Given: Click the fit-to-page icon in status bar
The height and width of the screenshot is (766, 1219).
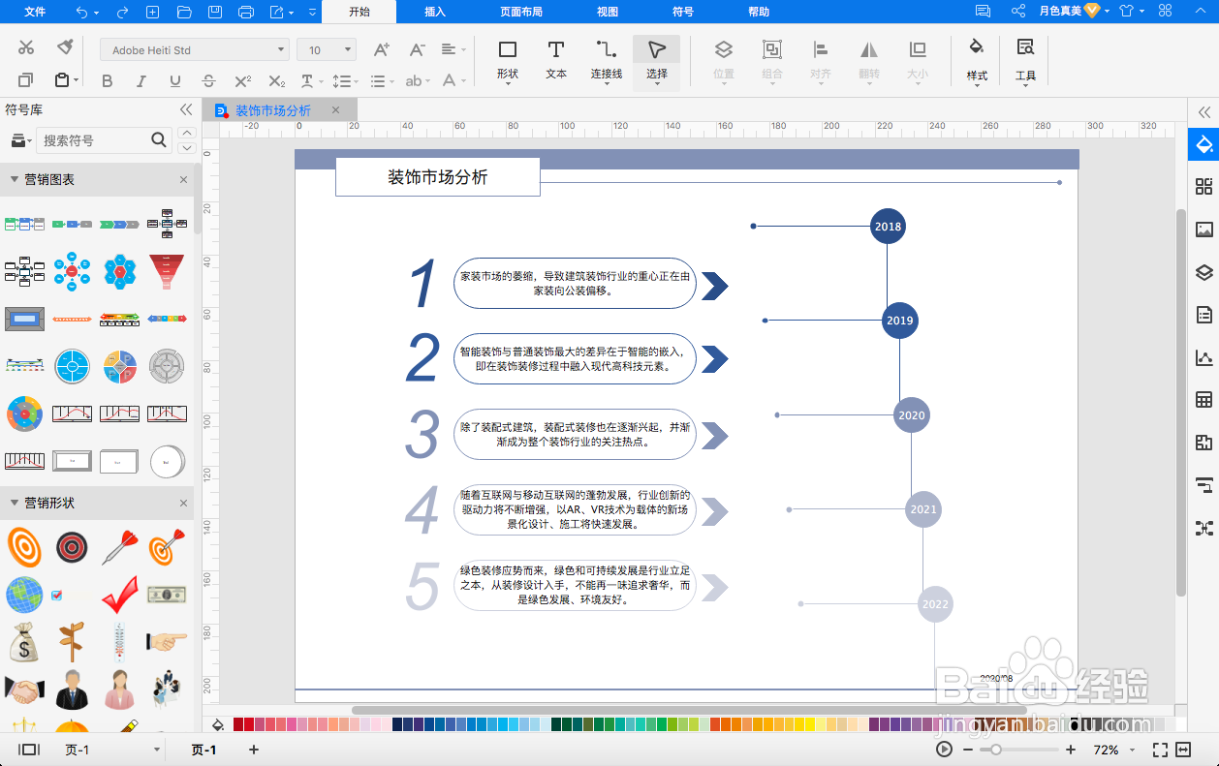Looking at the screenshot, I should point(1160,750).
